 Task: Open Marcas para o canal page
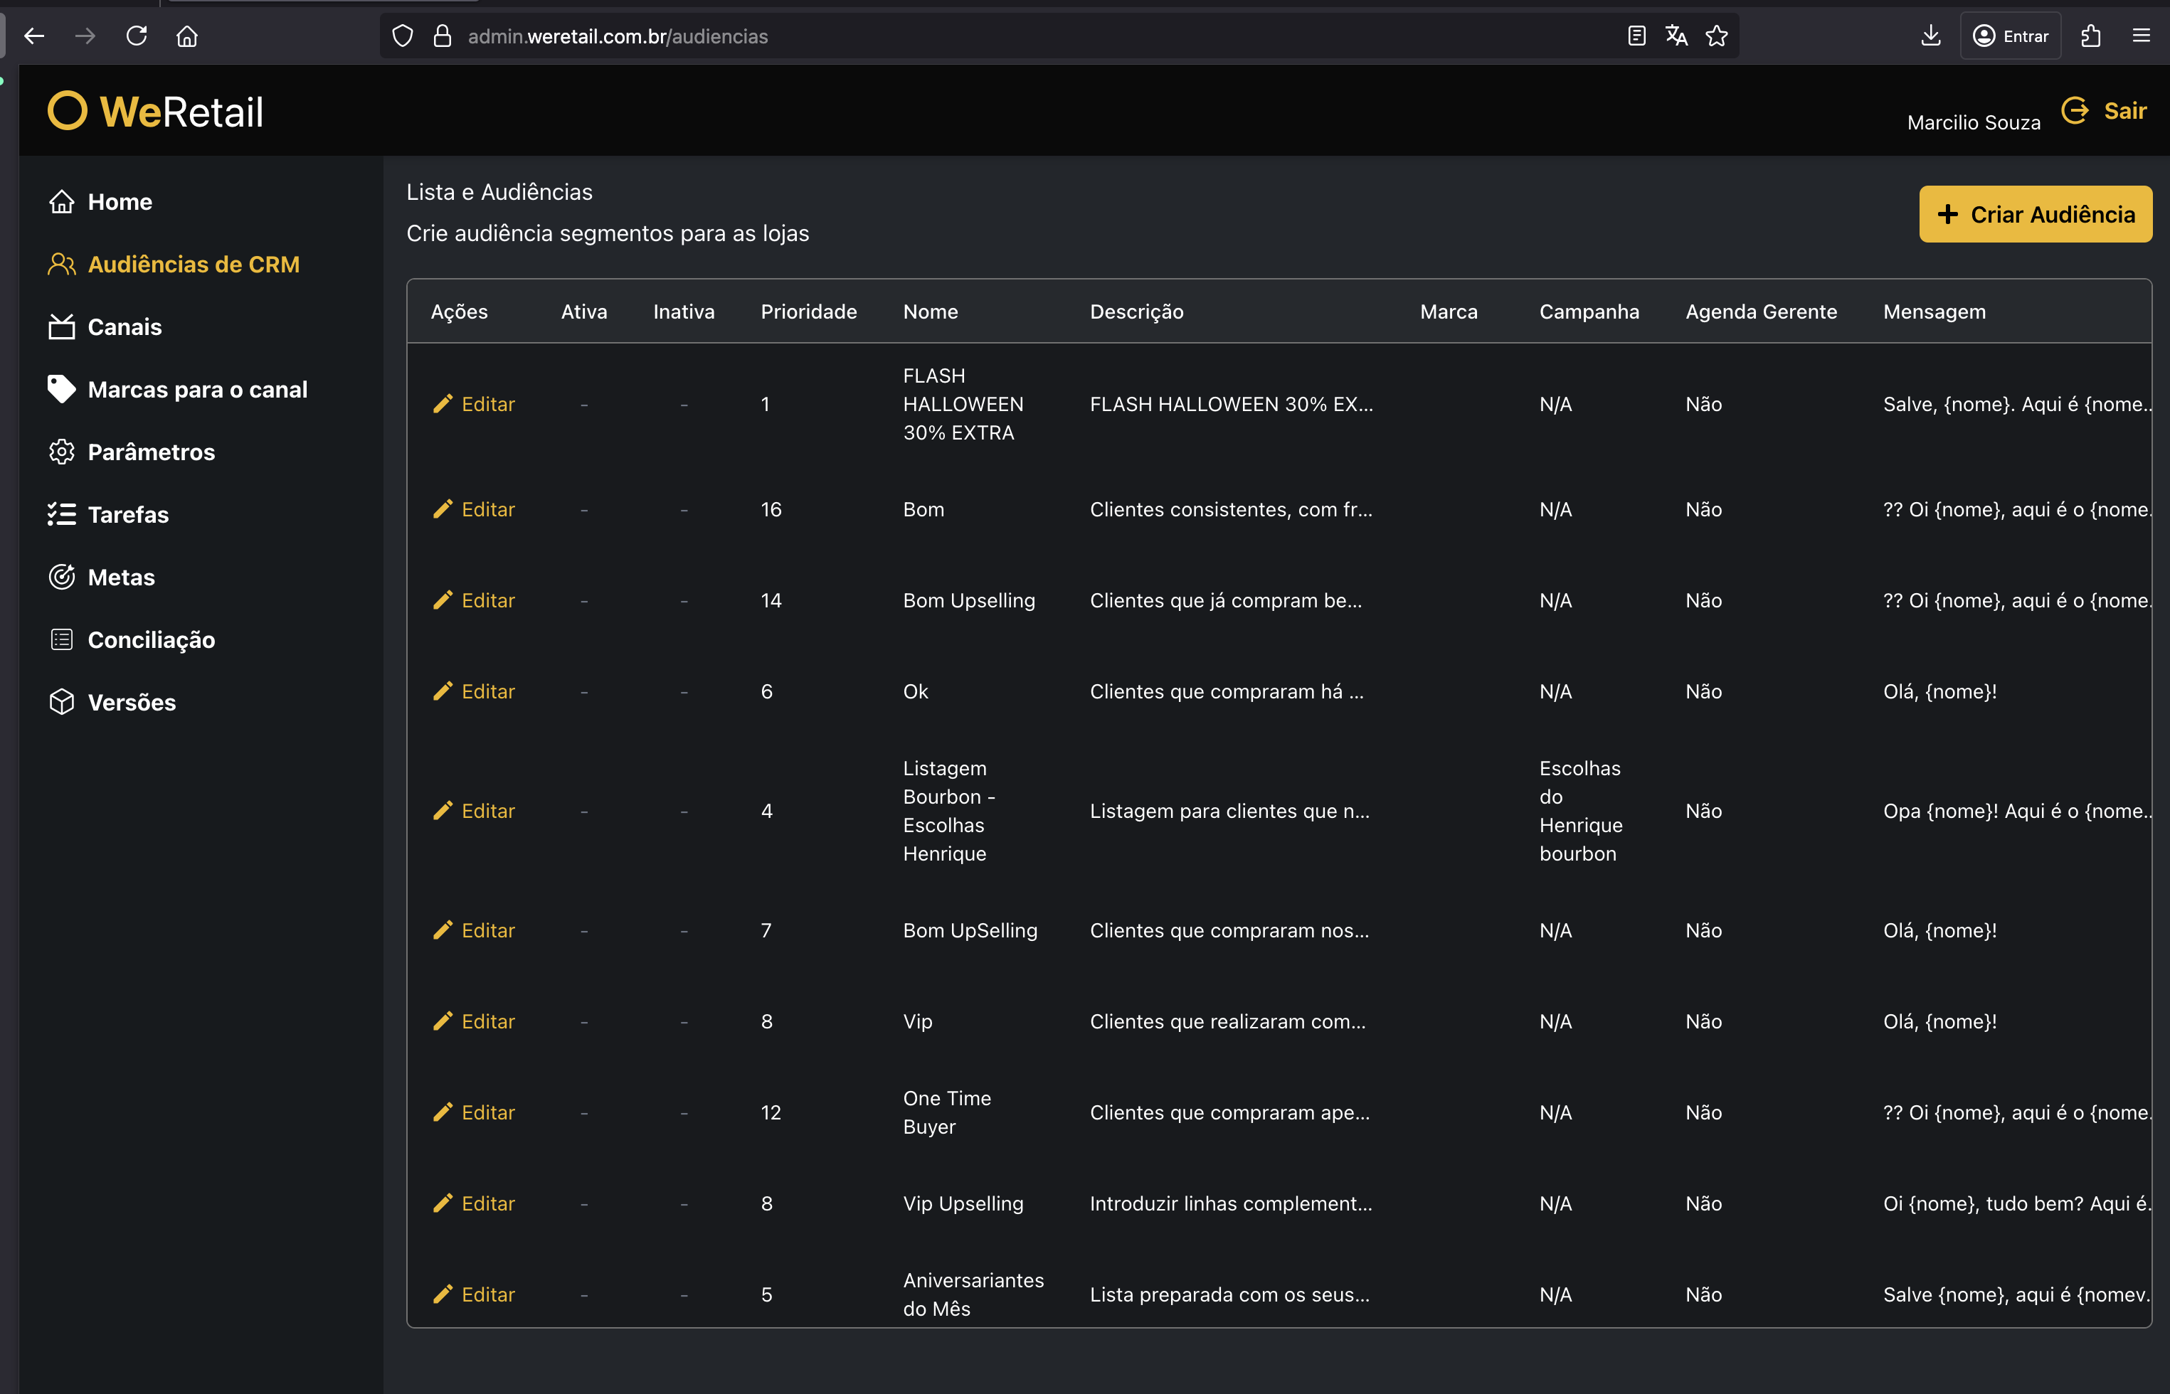(x=196, y=389)
